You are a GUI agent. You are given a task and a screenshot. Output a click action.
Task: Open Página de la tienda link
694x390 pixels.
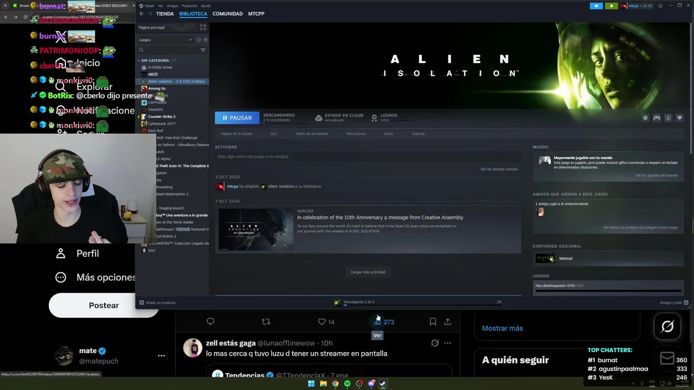tap(236, 134)
